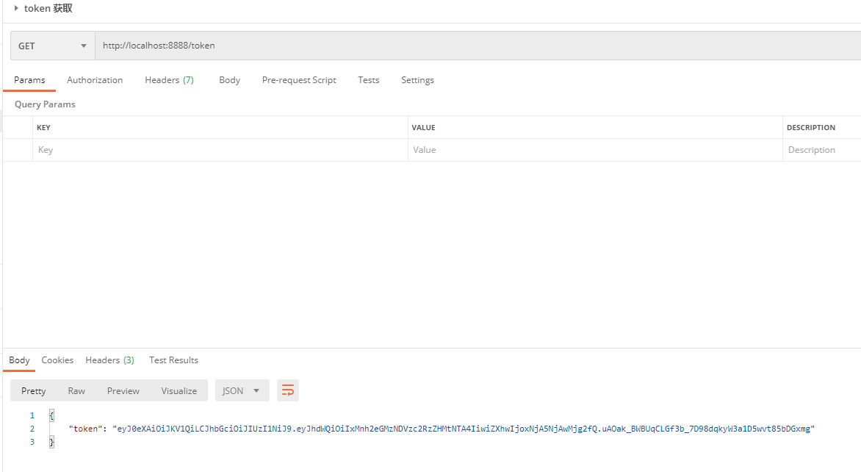This screenshot has width=861, height=472.
Task: Click the Key input cell in Query Params
Action: [x=220, y=150]
